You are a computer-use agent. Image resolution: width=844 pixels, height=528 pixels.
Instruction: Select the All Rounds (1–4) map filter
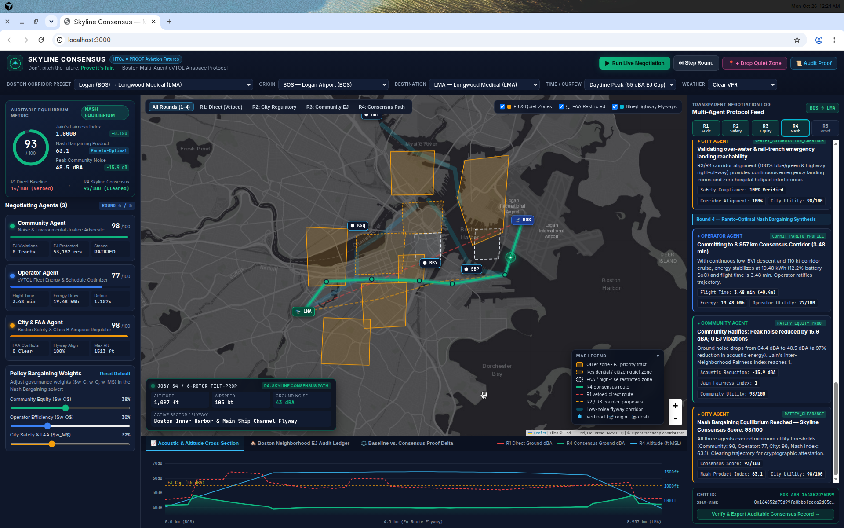[171, 107]
